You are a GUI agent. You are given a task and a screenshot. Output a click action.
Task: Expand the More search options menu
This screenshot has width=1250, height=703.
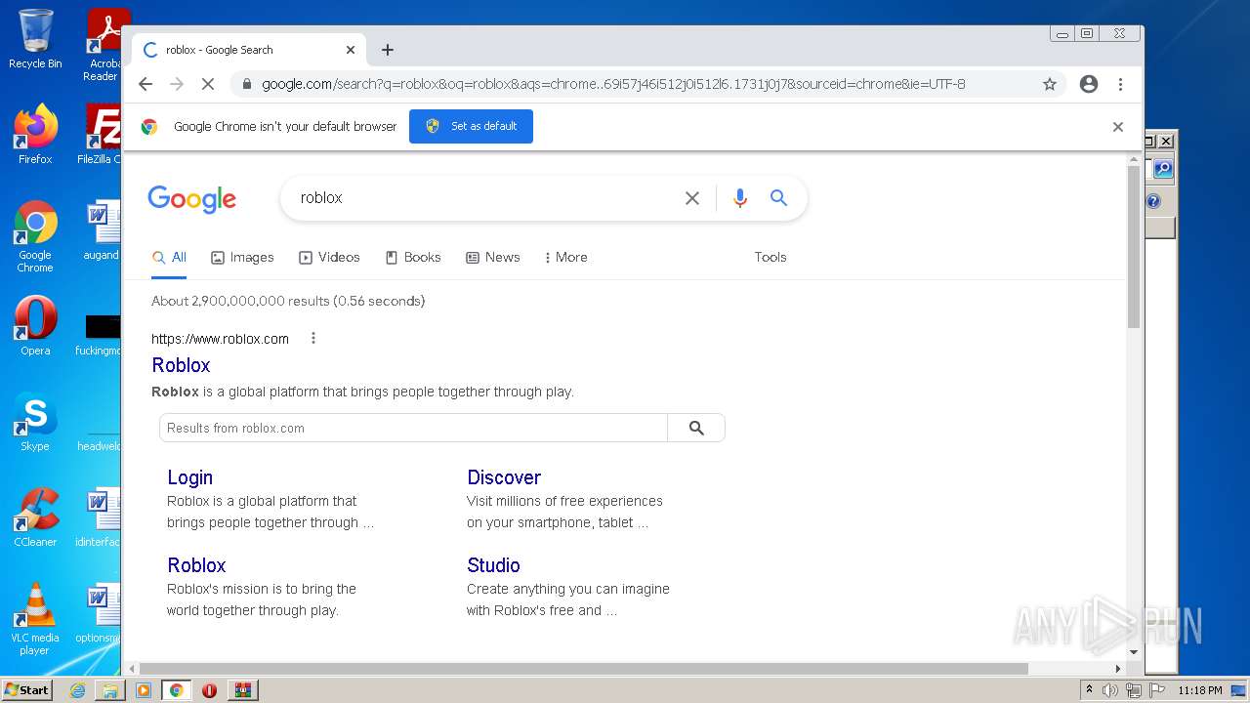tap(565, 258)
